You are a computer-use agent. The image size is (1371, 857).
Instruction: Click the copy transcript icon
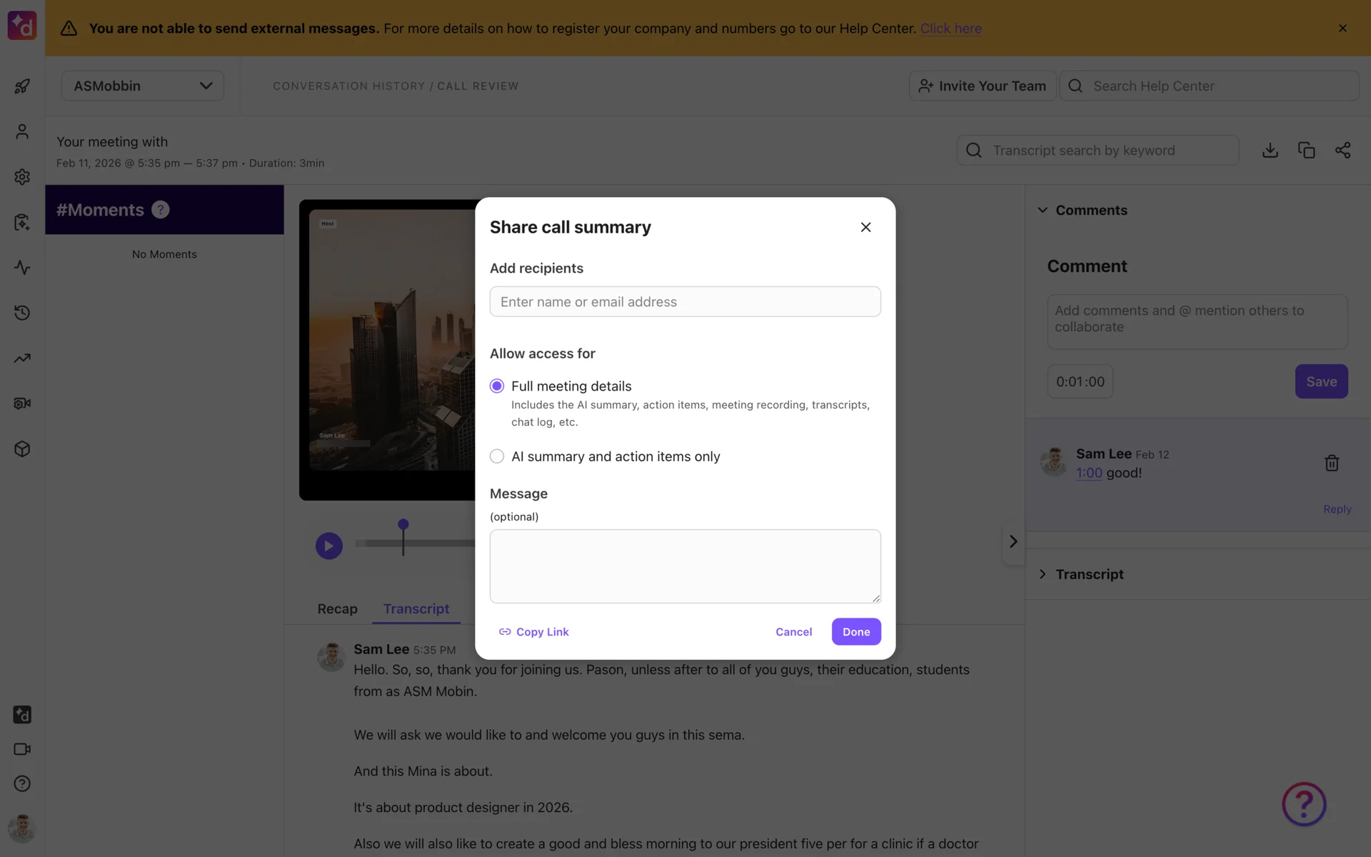(x=1306, y=150)
